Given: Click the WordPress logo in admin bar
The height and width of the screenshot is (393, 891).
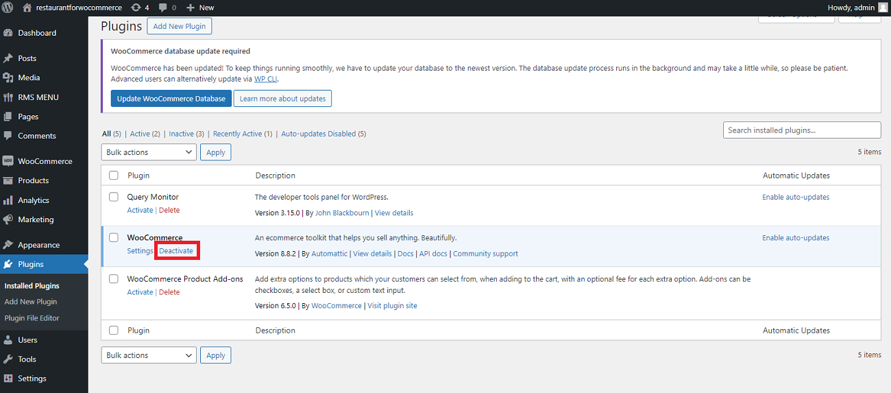Looking at the screenshot, I should pos(8,8).
